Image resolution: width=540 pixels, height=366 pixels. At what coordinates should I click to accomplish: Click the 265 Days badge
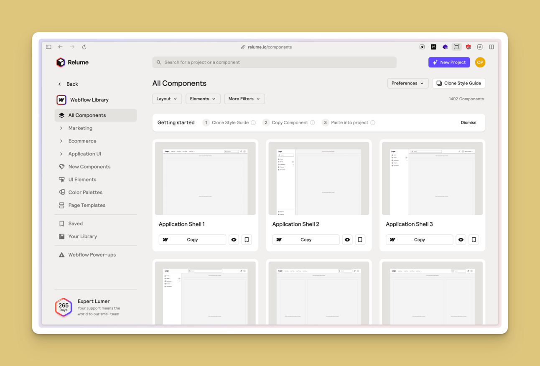coord(64,308)
